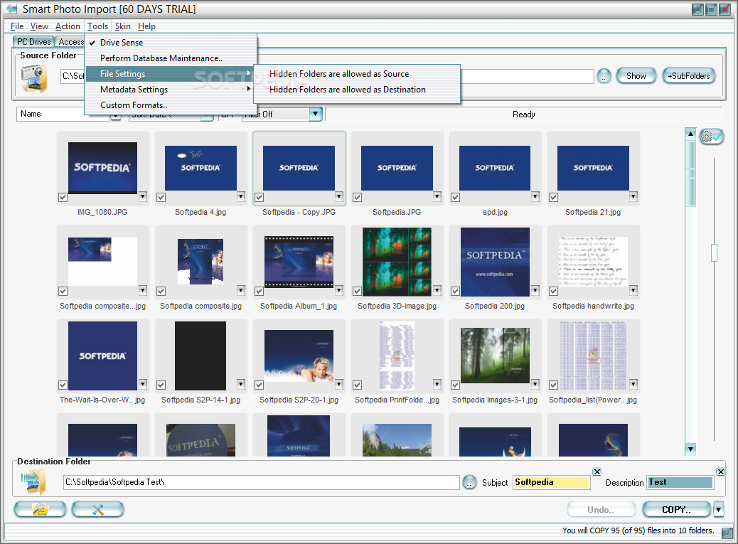
Task: Uncheck the Softpedia - Copy.JPG checkbox
Action: [x=260, y=197]
